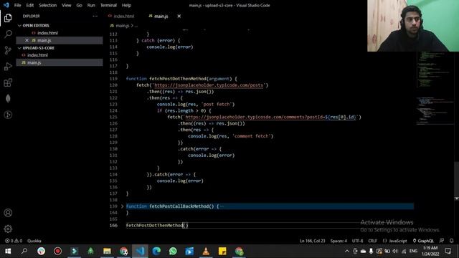Open Sticky Notes from taskbar
459x258 pixels.
[x=222, y=252]
